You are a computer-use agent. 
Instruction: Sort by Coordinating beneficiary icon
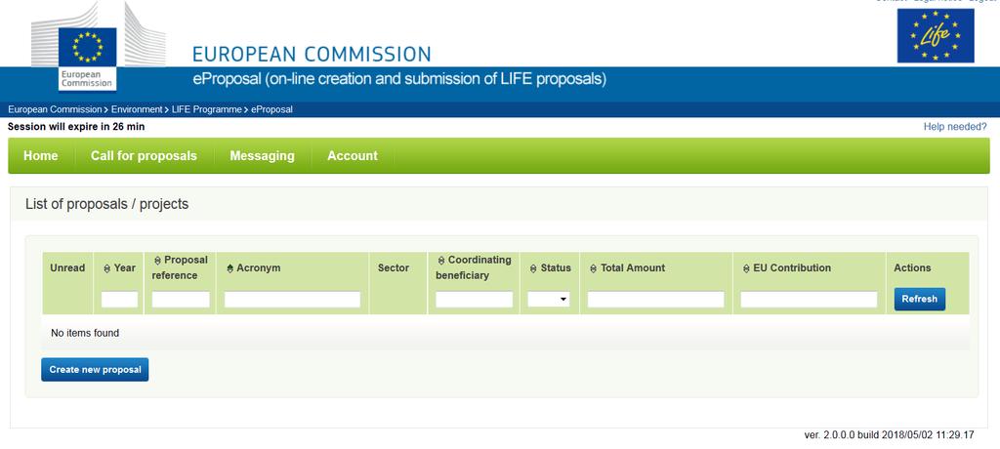[x=441, y=261]
